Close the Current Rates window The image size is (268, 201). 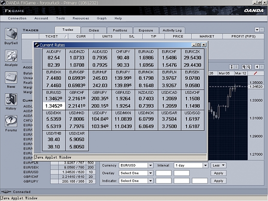pos(204,45)
